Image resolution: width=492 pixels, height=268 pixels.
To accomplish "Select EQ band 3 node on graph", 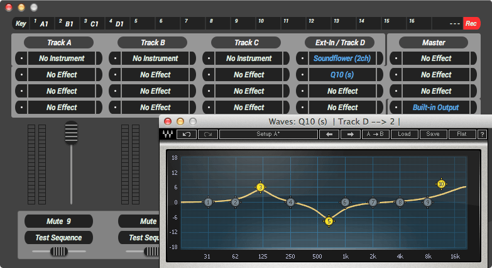I will click(x=261, y=187).
